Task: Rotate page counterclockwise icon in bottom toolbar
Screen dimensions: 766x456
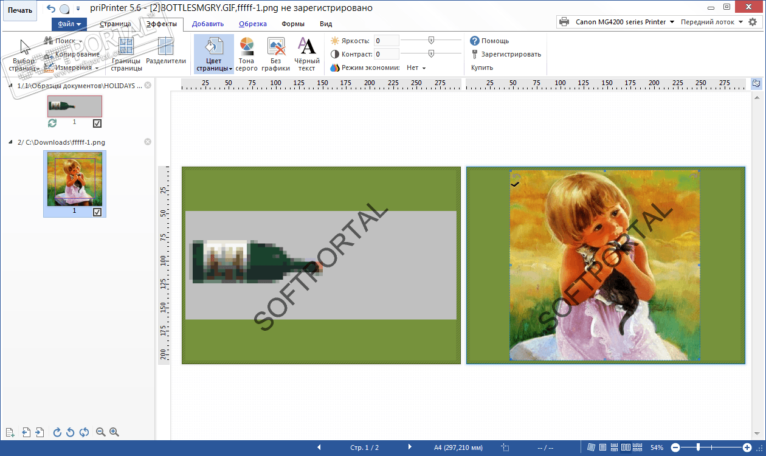Action: click(71, 432)
